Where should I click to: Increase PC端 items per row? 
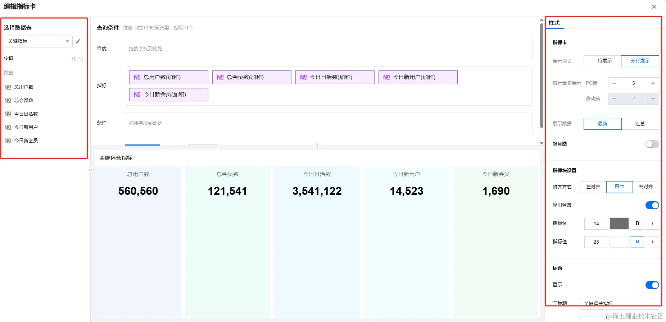click(x=653, y=83)
